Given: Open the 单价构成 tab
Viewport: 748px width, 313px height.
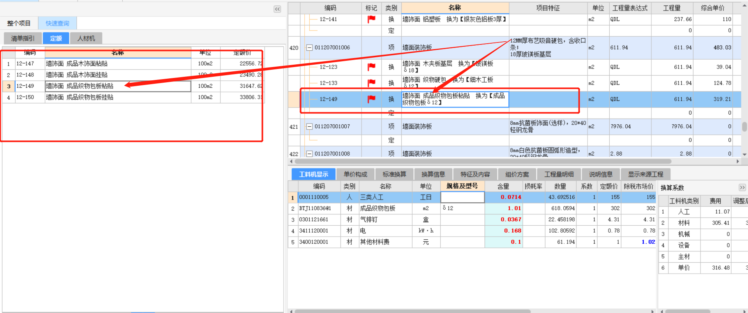Looking at the screenshot, I should pyautogui.click(x=355, y=174).
